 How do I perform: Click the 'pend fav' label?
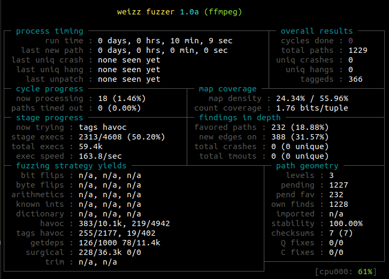point(295,195)
